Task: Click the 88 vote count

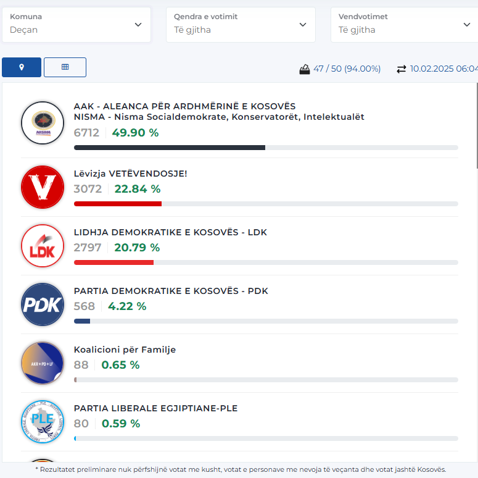Action: click(x=81, y=365)
